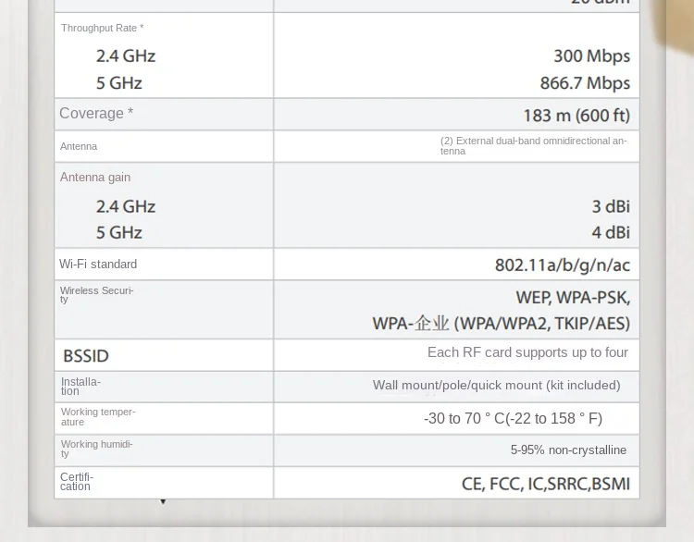Click the WEP, WPA-PSK text
The width and height of the screenshot is (694, 542).
click(573, 298)
